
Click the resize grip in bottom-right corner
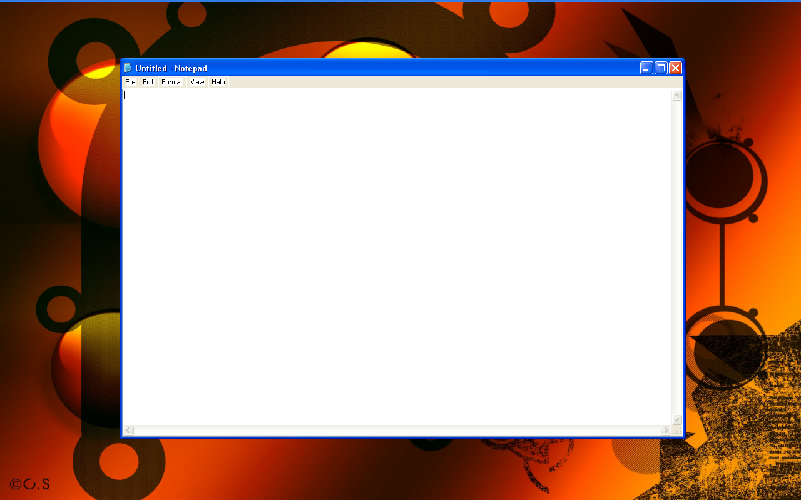coord(678,431)
